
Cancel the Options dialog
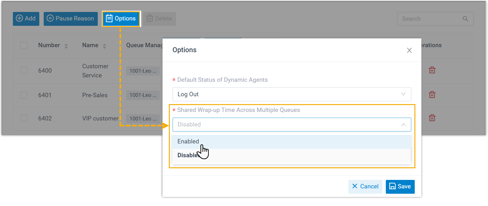pyautogui.click(x=365, y=187)
